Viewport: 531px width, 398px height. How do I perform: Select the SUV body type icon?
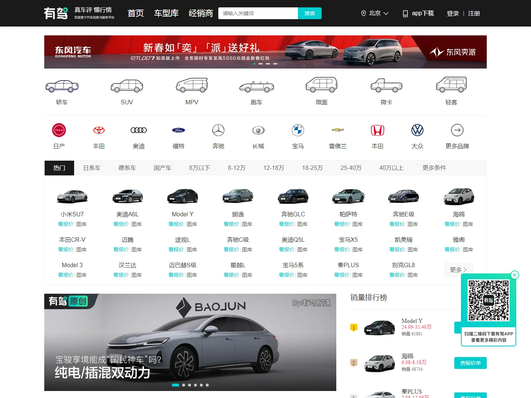[x=127, y=86]
